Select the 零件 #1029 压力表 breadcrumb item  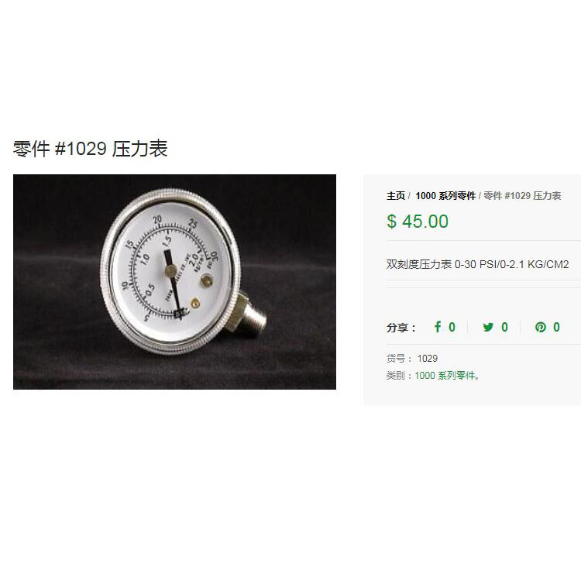point(522,196)
